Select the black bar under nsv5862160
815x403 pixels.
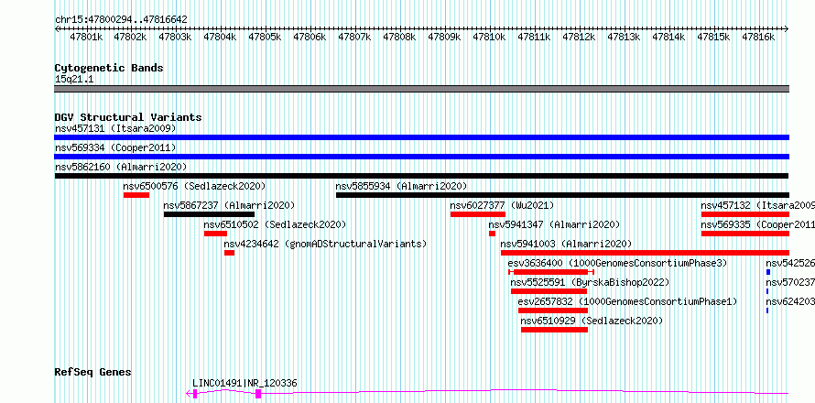[421, 176]
